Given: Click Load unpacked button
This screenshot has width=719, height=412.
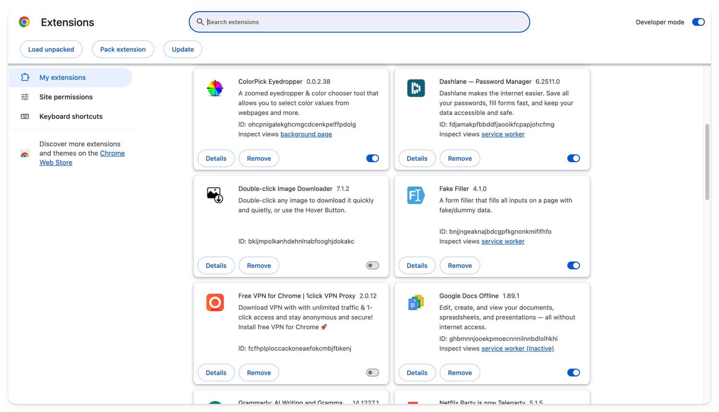Looking at the screenshot, I should pyautogui.click(x=51, y=49).
